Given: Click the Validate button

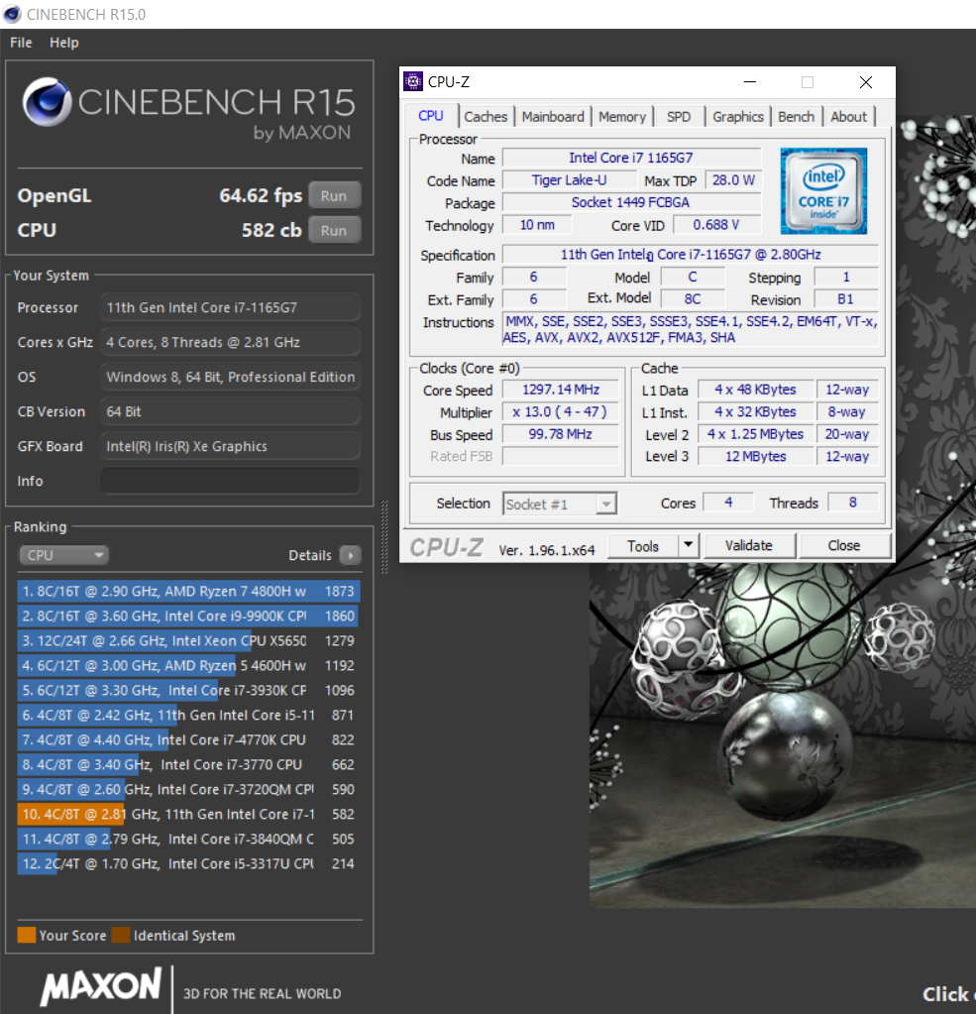Looking at the screenshot, I should (749, 545).
